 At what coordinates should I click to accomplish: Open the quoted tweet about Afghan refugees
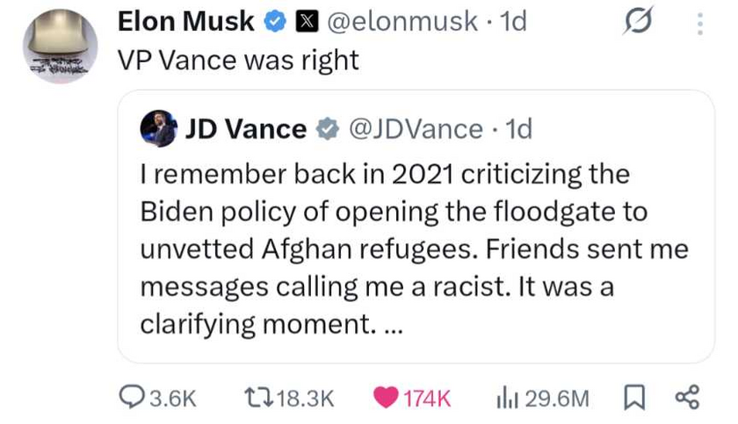pos(415,248)
